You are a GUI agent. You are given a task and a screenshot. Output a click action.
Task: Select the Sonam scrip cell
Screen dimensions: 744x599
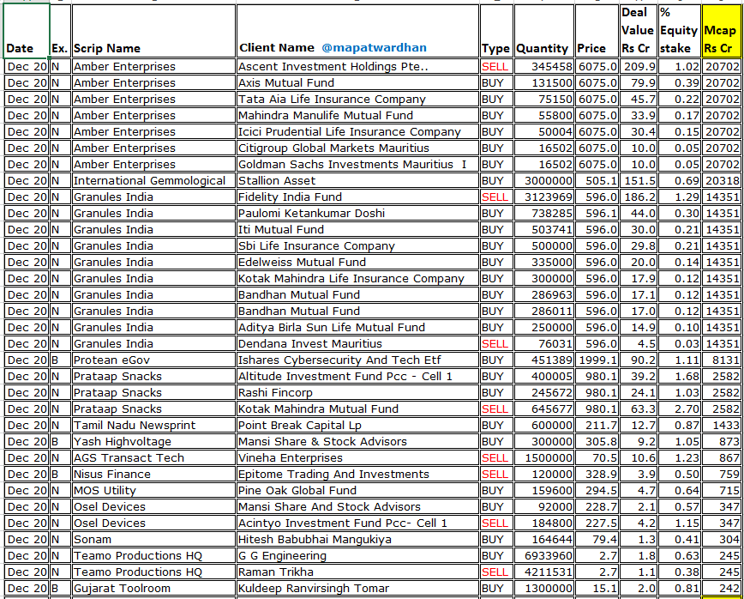[153, 540]
